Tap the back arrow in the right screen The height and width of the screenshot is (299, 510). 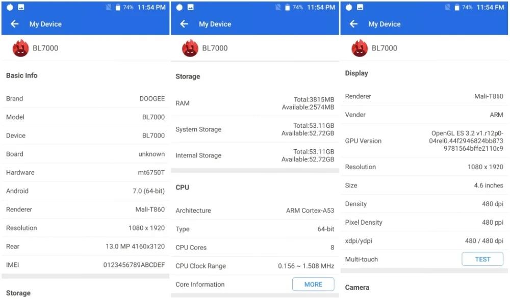click(353, 24)
